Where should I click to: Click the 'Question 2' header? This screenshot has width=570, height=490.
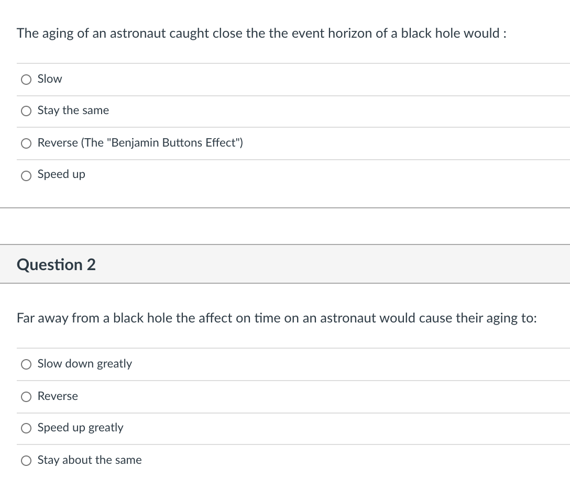coord(57,264)
